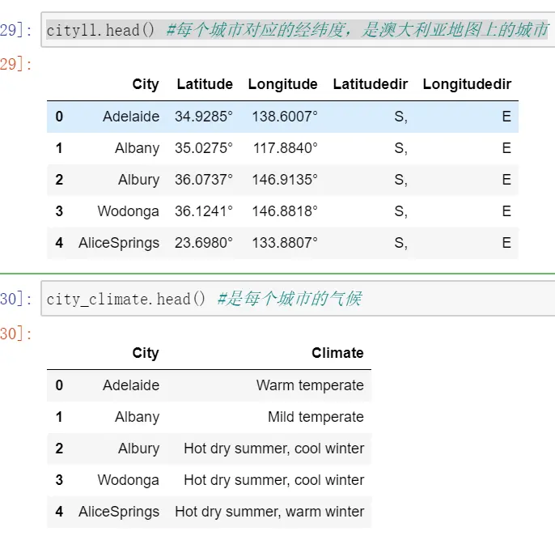Select the Adelaide cell in the coordinates table
The height and width of the screenshot is (540, 555).
[131, 117]
